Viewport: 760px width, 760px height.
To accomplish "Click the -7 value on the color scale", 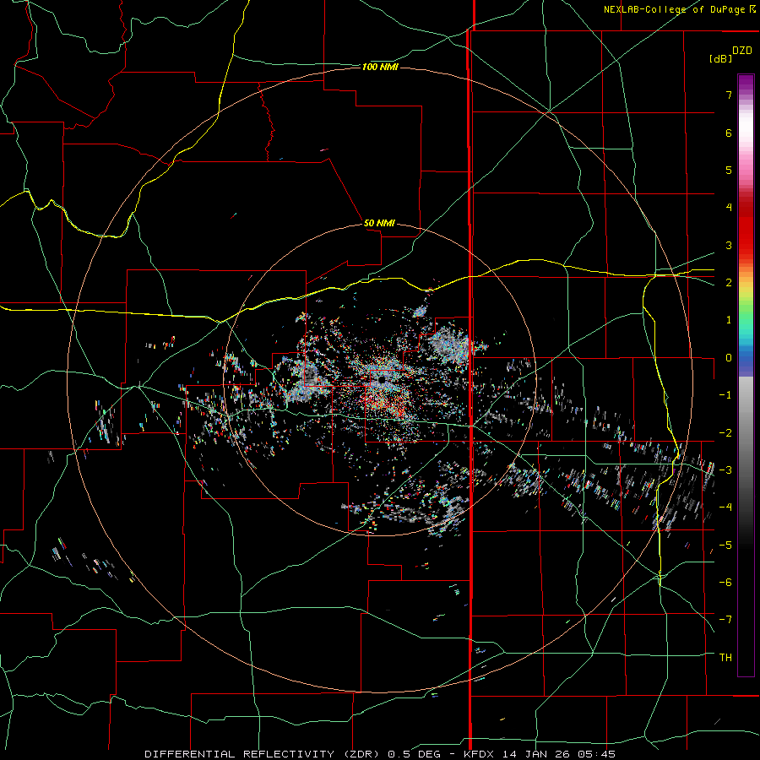I will pos(725,620).
